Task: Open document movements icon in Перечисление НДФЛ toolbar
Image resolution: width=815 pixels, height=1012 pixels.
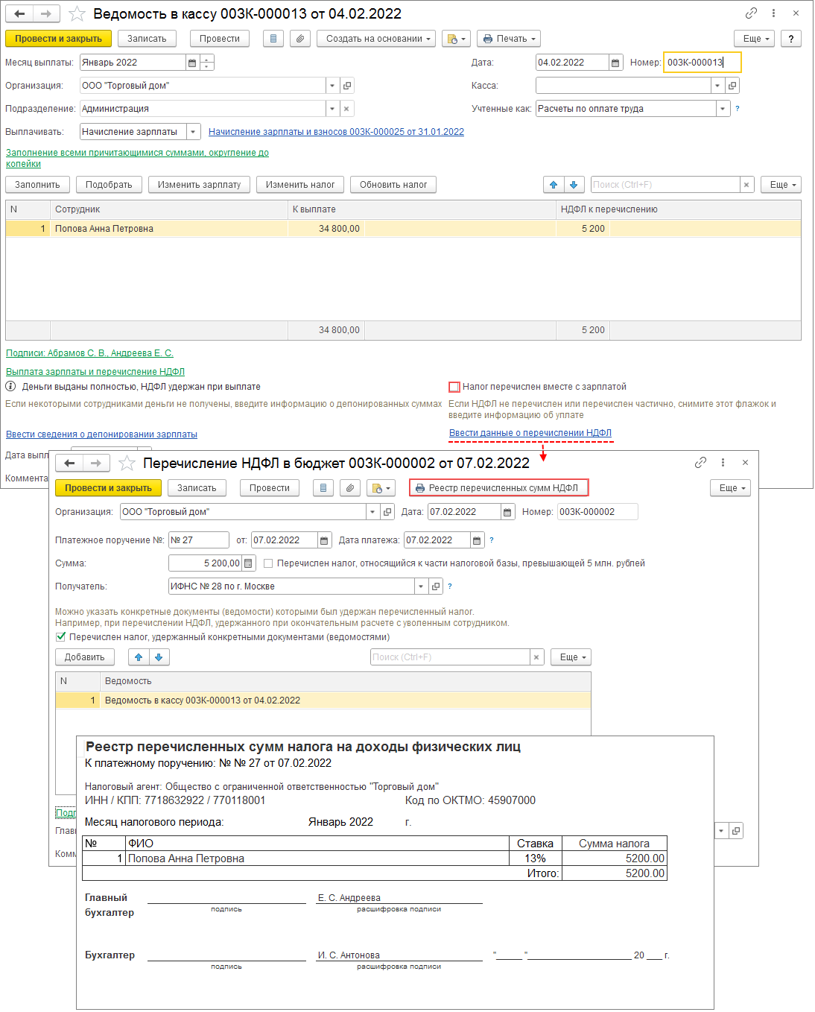Action: 323,488
